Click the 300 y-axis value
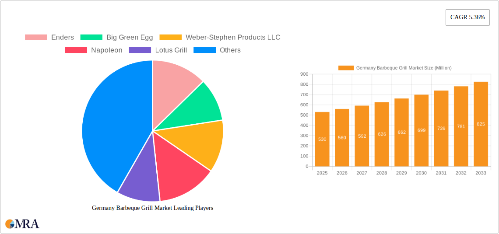This screenshot has width=499, height=234. 304,136
